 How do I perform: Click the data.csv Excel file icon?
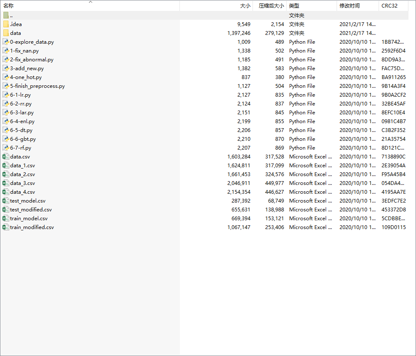coord(6,156)
